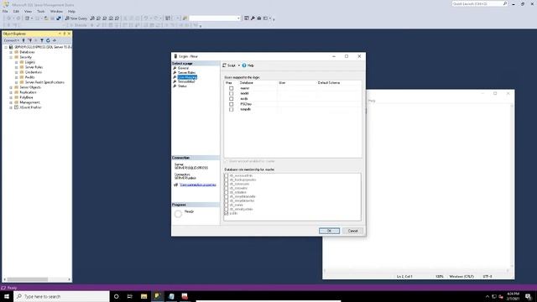Select the Status page in the dialog
The width and height of the screenshot is (537, 302).
point(182,86)
